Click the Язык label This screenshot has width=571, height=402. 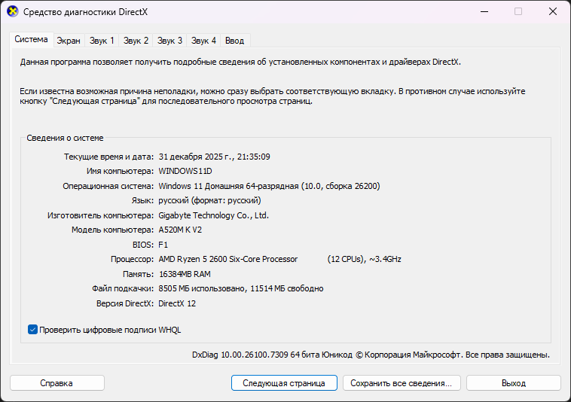(x=143, y=200)
